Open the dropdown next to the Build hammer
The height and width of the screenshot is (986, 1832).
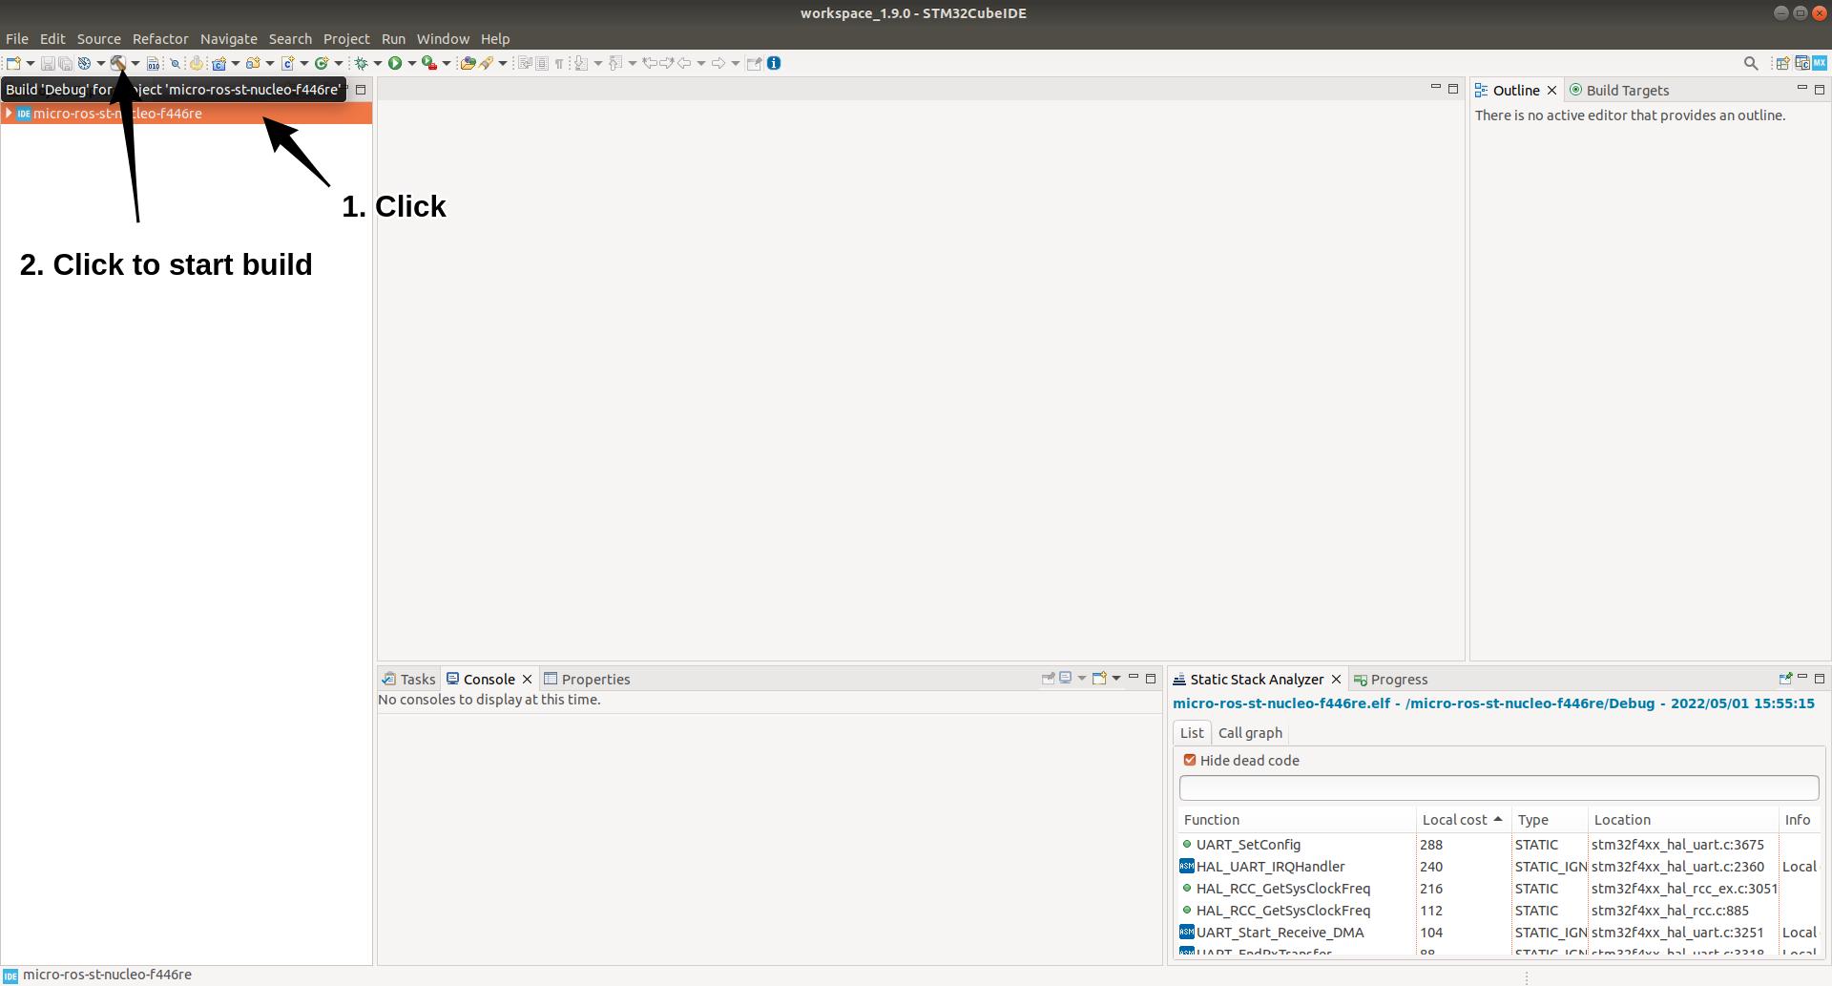(x=135, y=63)
